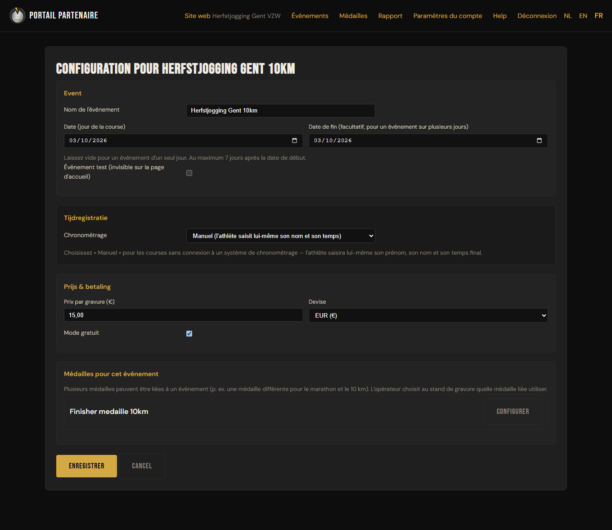The image size is (612, 530).
Task: Click the Nom de l'événement input field
Action: point(281,111)
